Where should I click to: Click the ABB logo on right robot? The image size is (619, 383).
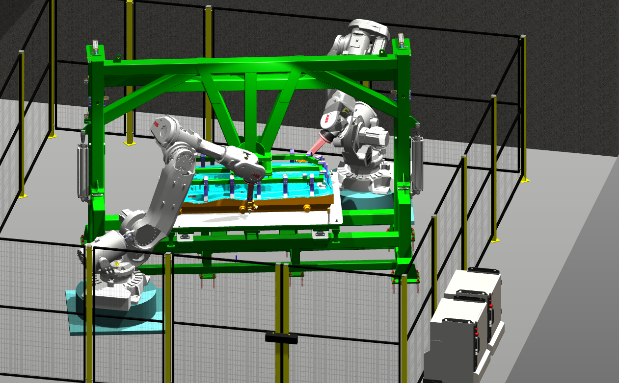326,119
